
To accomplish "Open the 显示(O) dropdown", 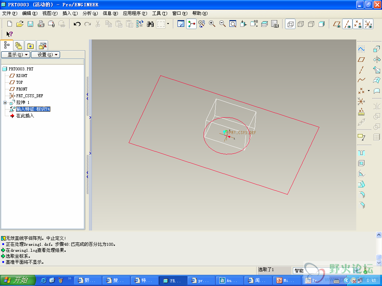I will [x=16, y=55].
